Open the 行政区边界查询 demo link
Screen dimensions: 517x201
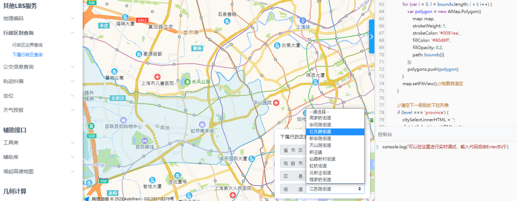[27, 45]
